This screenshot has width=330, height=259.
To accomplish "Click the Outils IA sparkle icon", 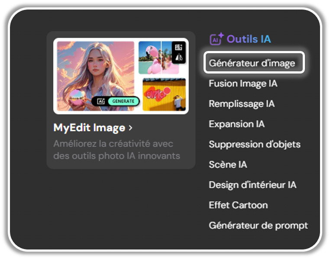I will [217, 39].
